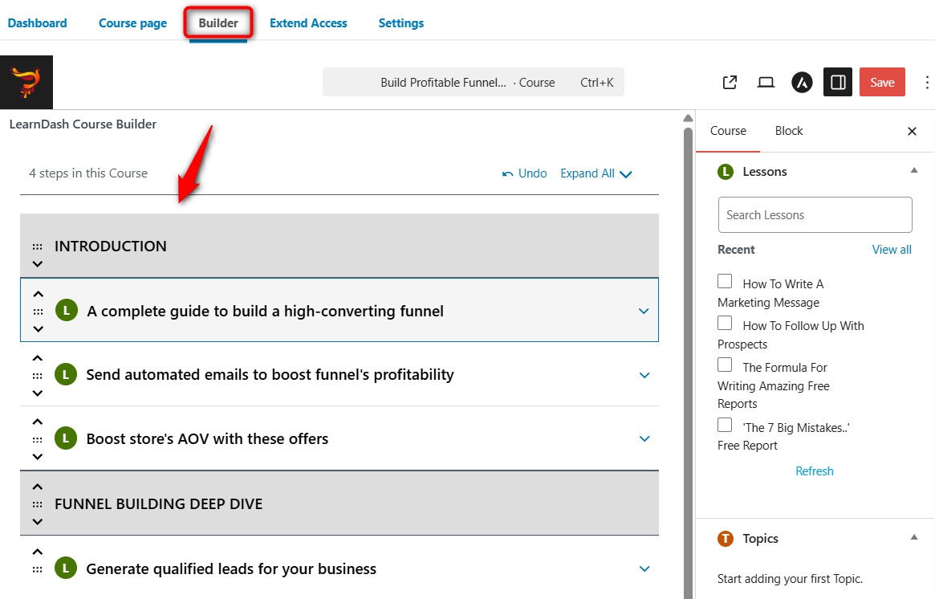
Task: Click Expand All dropdown
Action: [596, 173]
